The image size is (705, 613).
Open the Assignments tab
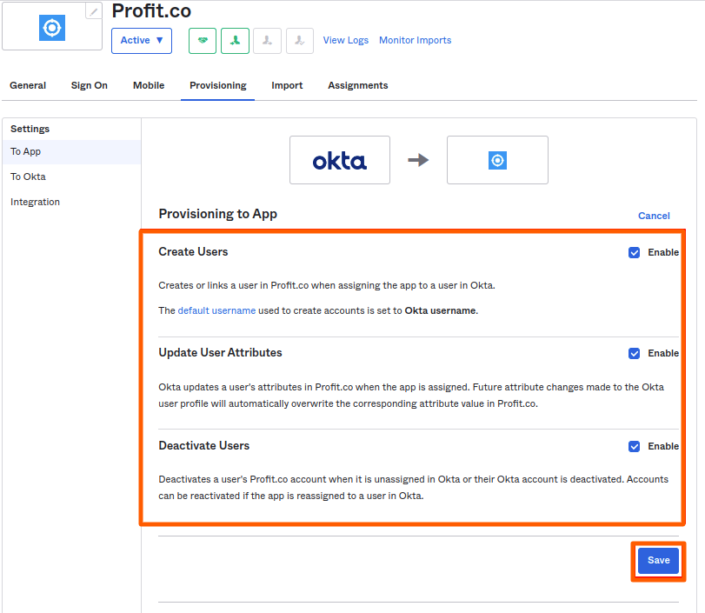tap(357, 85)
